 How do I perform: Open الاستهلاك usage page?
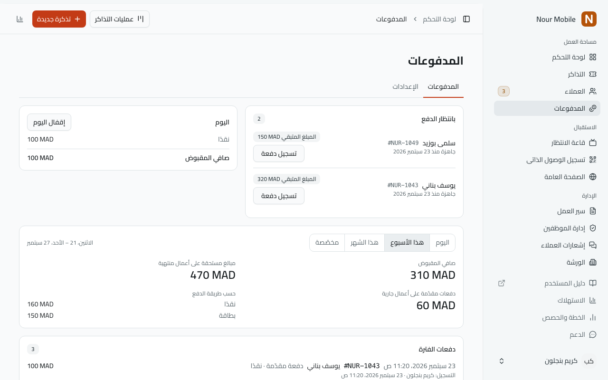pos(547,300)
